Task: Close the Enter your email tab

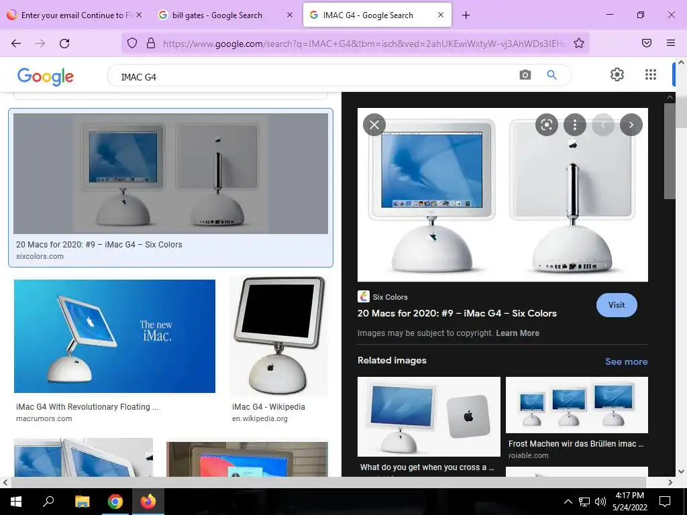Action: (x=139, y=15)
